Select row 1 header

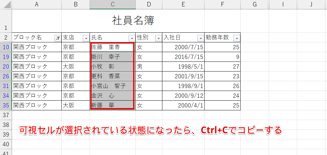[6, 21]
